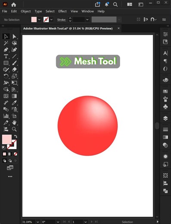The width and height of the screenshot is (171, 224).
Task: Select the Artboard tool
Action: (x=14, y=116)
